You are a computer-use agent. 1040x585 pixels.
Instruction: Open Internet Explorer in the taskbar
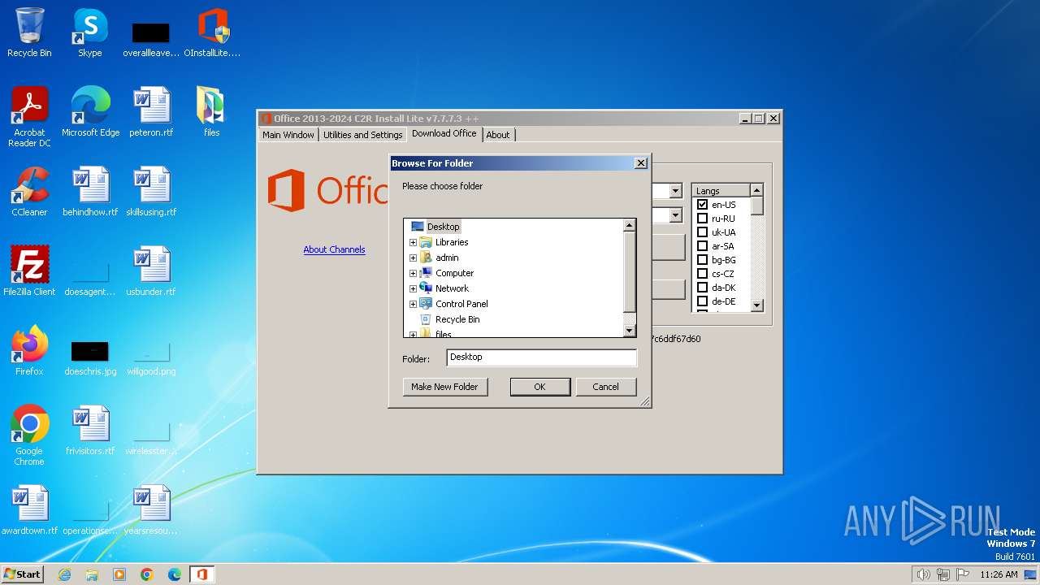(65, 574)
